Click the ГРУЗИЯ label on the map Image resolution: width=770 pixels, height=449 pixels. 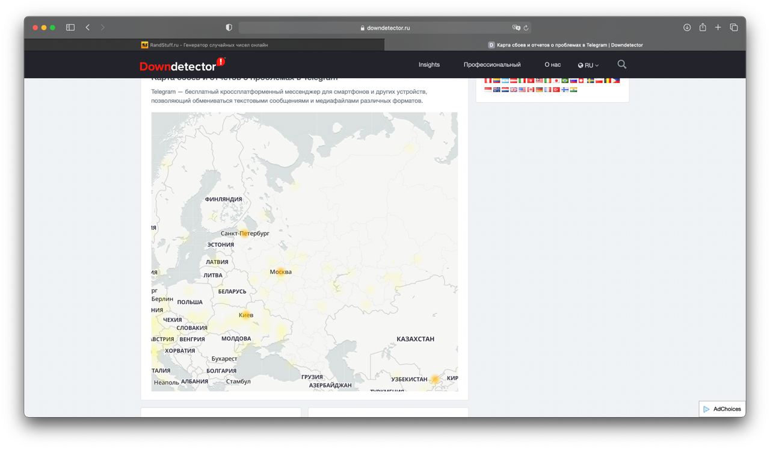312,377
